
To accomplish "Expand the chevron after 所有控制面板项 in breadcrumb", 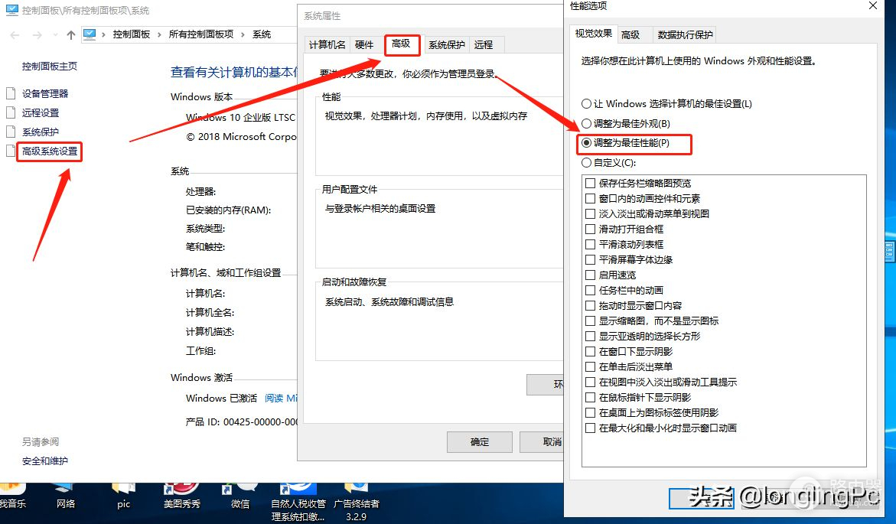I will coord(243,35).
